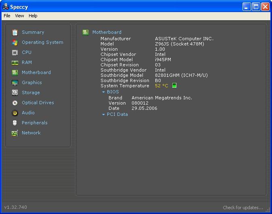Select Motherboard label in sidebar
This screenshot has width=272, height=214.
pos(36,72)
